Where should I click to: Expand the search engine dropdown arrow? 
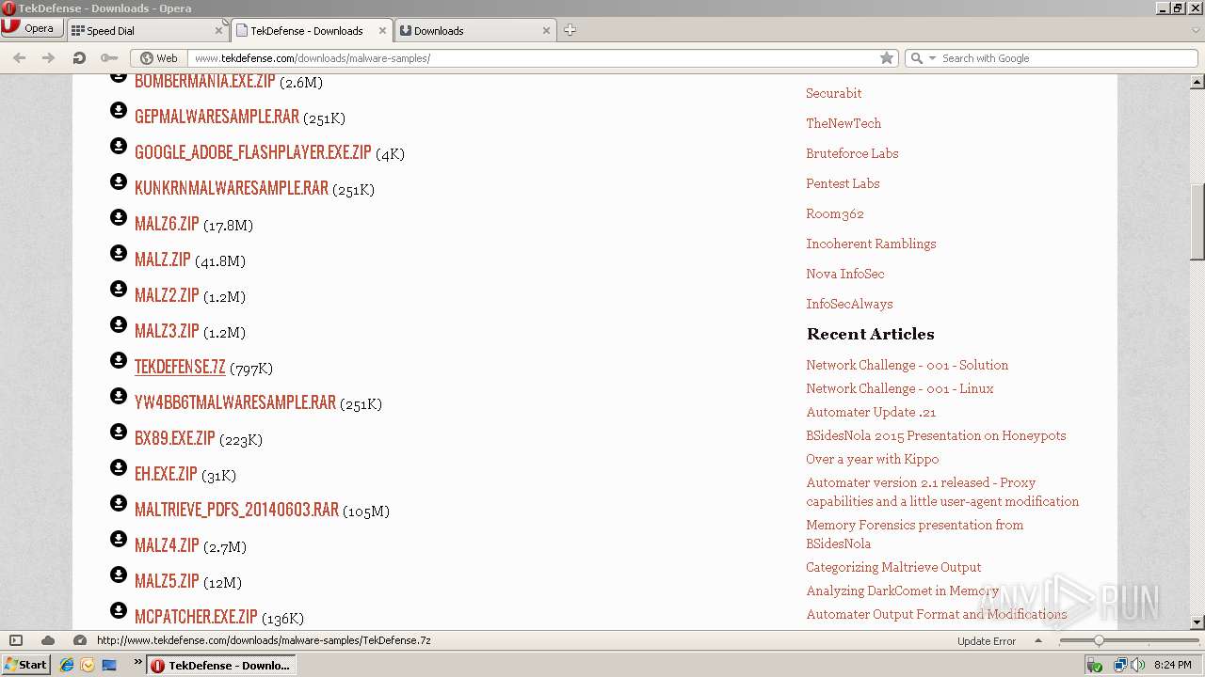point(933,58)
